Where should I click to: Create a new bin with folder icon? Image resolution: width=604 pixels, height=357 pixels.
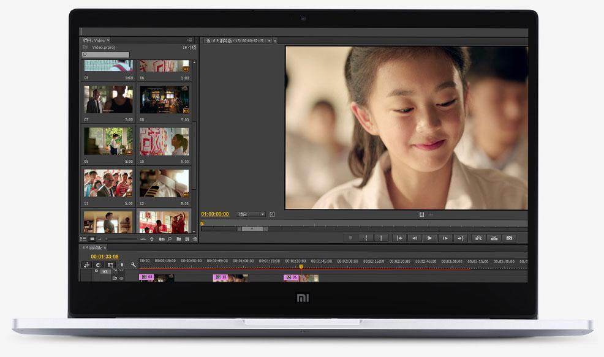click(x=179, y=239)
